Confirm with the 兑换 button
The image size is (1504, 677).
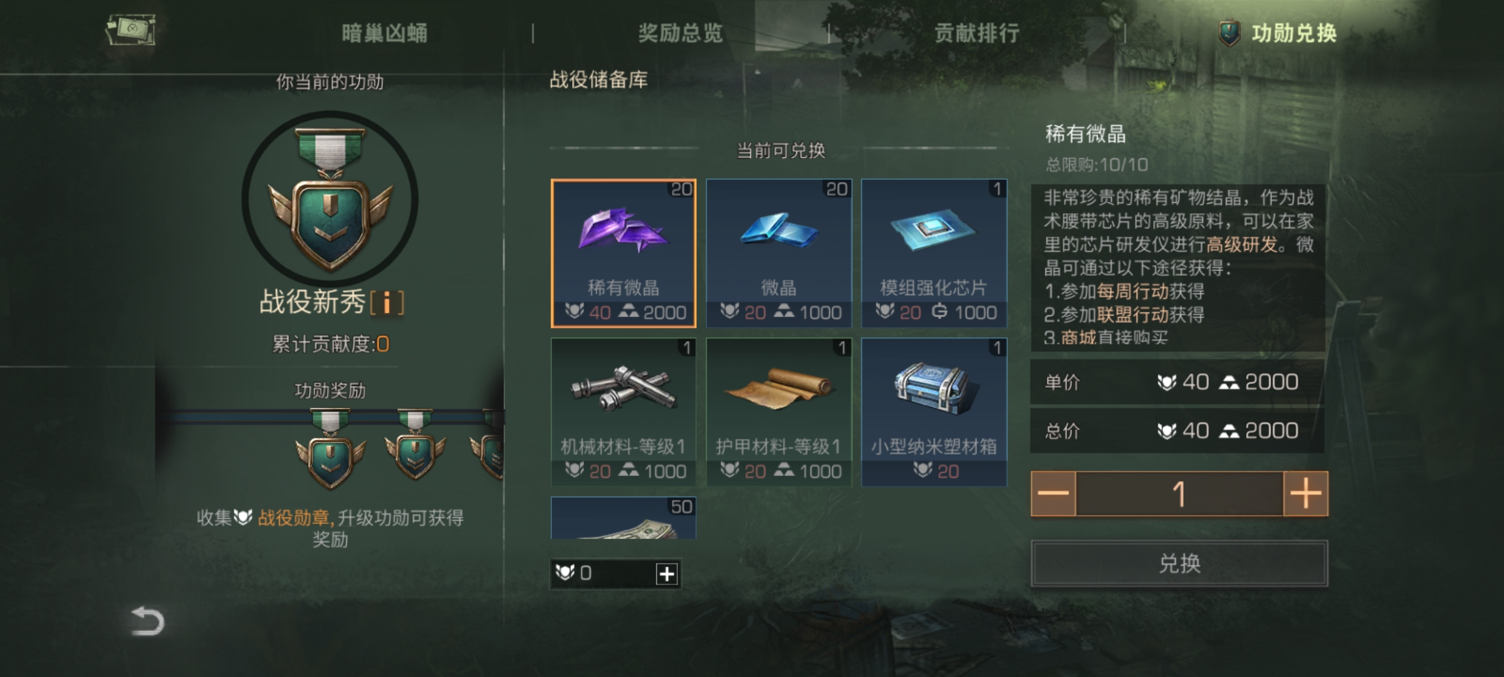1179,564
